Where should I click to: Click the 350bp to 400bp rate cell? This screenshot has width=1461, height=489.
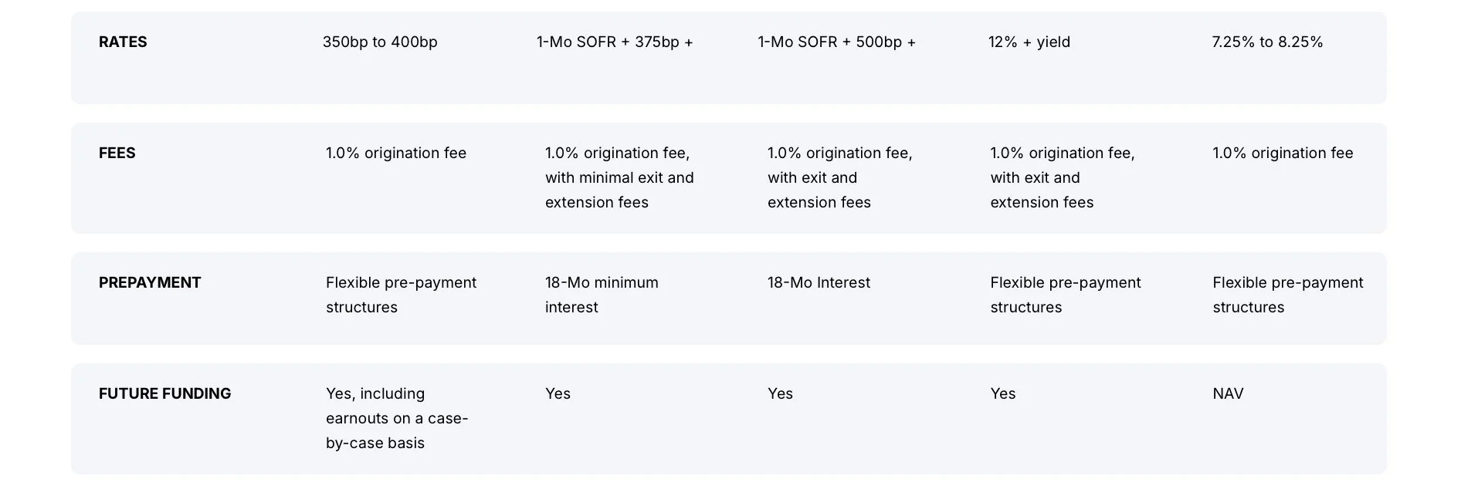pyautogui.click(x=380, y=42)
